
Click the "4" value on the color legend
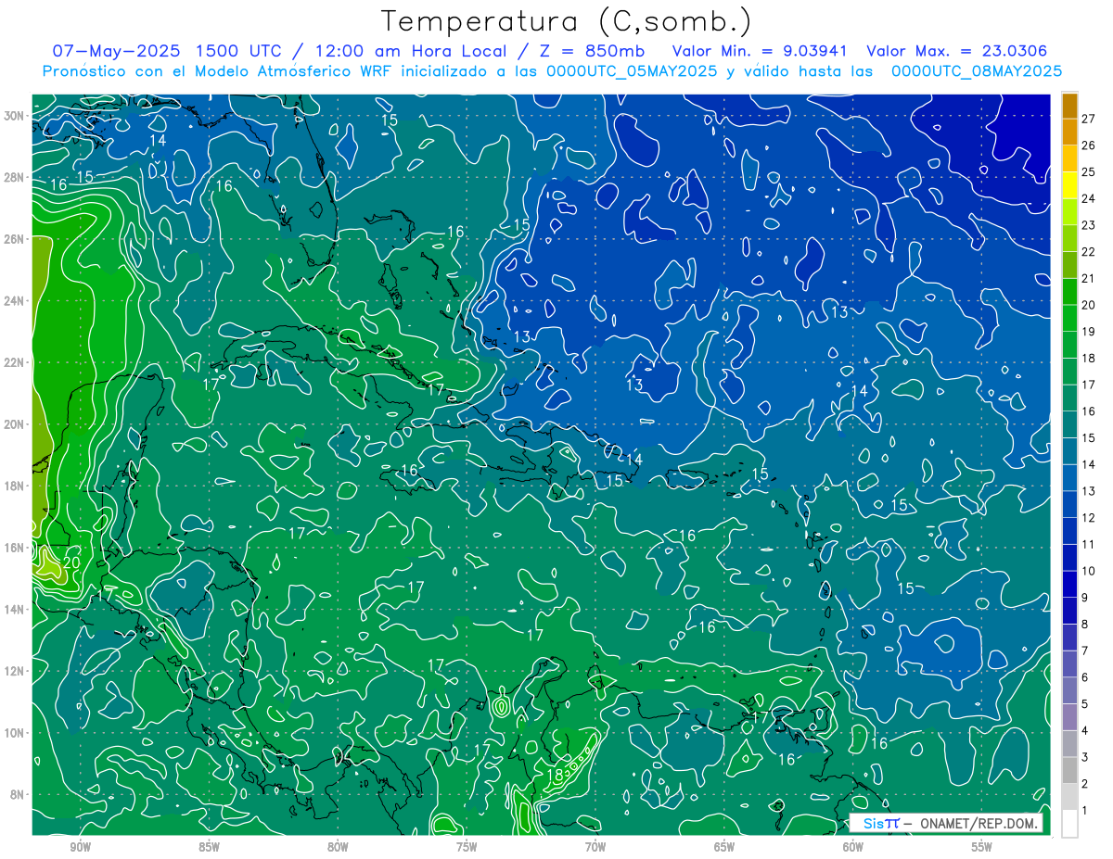[1085, 731]
